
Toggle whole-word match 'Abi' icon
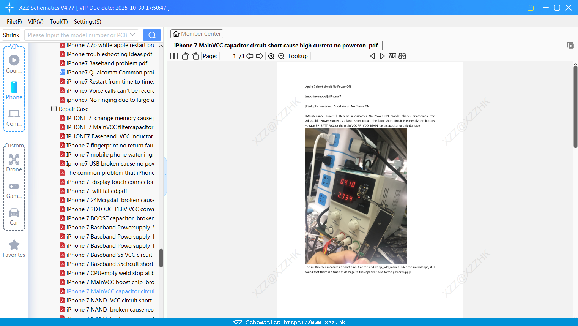click(392, 56)
